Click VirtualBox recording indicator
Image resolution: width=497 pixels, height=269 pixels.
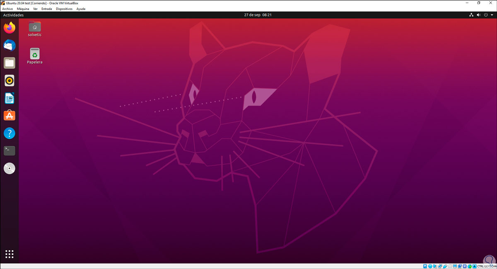[460, 266]
